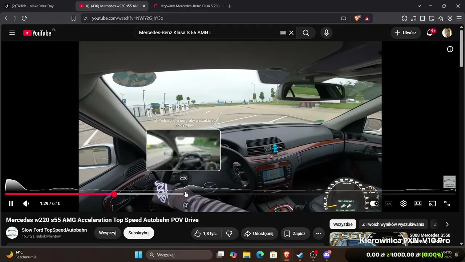465x262 pixels.
Task: Open Brave Rewards triangle icon
Action: (x=367, y=18)
